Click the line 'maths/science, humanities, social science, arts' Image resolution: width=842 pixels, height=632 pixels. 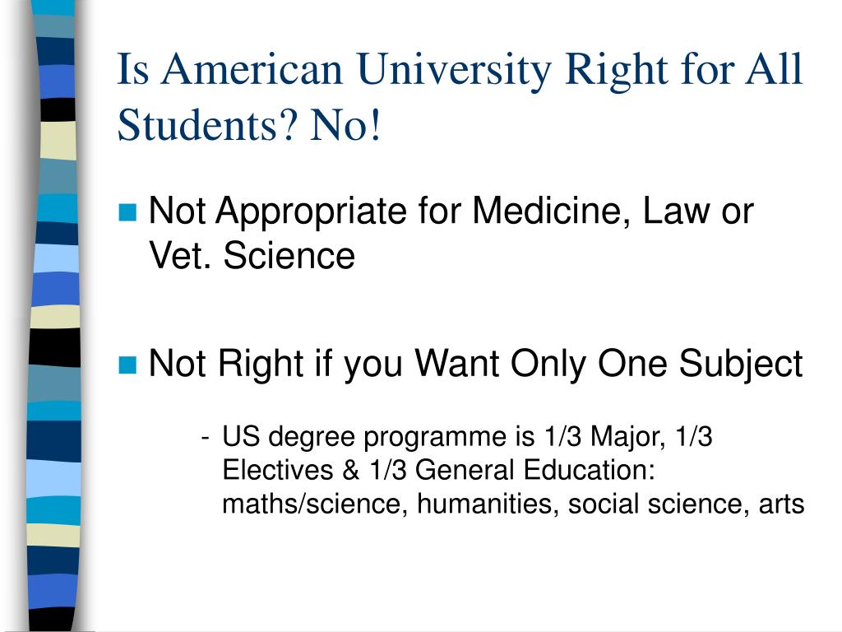pos(513,504)
